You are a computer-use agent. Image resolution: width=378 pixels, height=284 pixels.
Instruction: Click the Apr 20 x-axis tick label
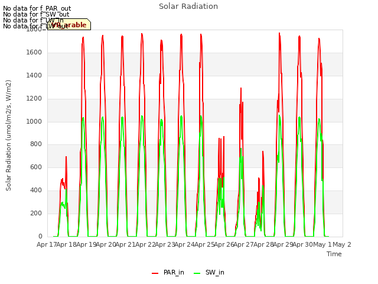pos(106,244)
